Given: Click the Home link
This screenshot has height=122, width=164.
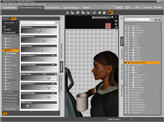Looking at the screenshot, I should pyautogui.click(x=137, y=7).
